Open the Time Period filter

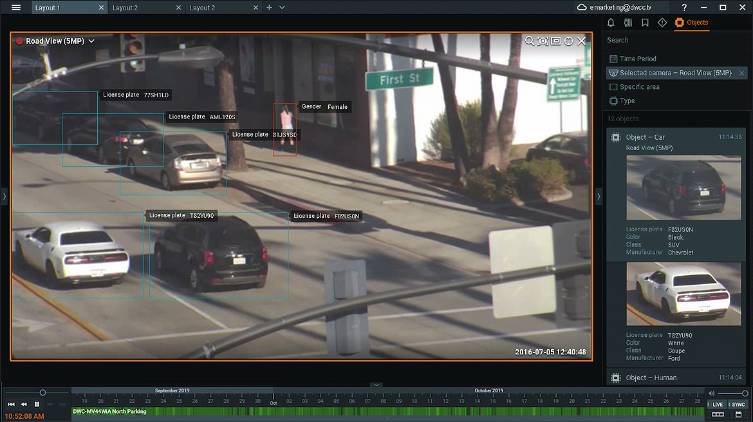click(x=637, y=59)
